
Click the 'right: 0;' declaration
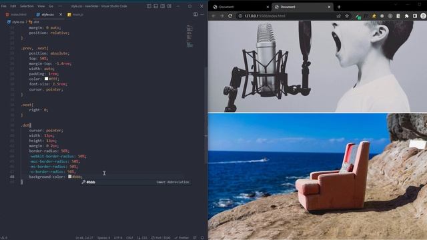39,109
